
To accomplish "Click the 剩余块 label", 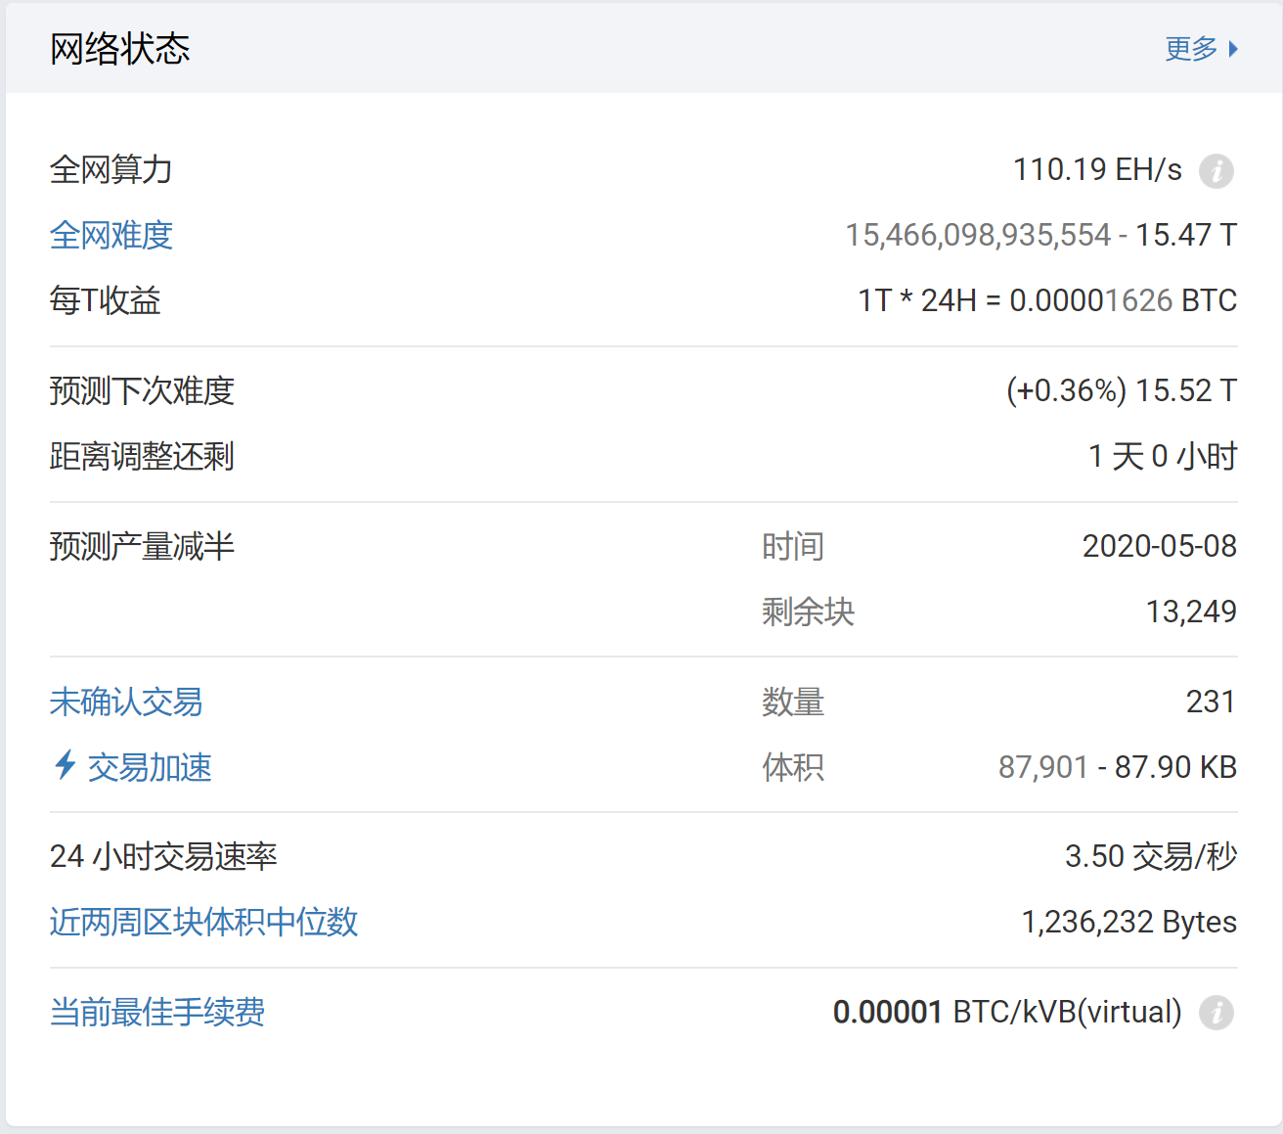I will coord(809,612).
